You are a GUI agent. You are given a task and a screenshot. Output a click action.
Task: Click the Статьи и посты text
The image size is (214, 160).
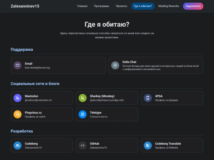[x=99, y=117]
